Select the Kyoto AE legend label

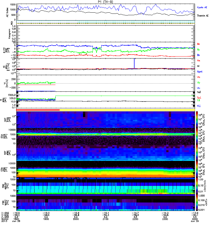click(x=202, y=7)
